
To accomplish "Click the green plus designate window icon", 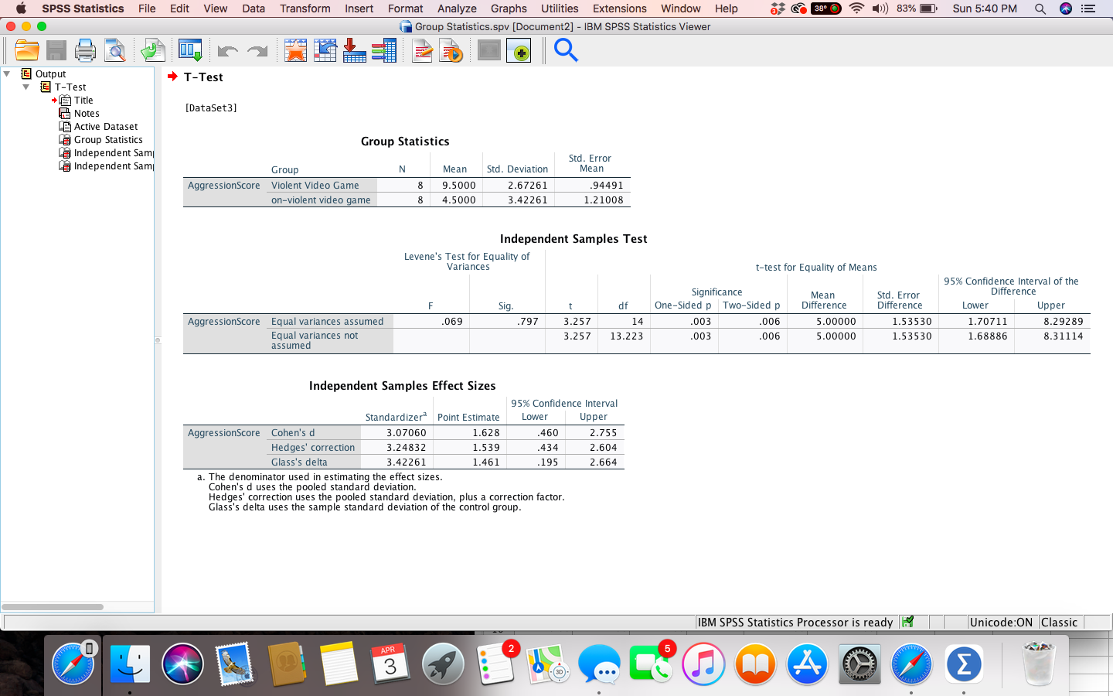I will point(519,51).
